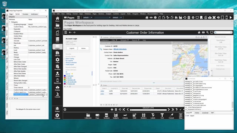Click the Column tool in the bottom toolbar
237x133 pixels.
click(x=125, y=116)
